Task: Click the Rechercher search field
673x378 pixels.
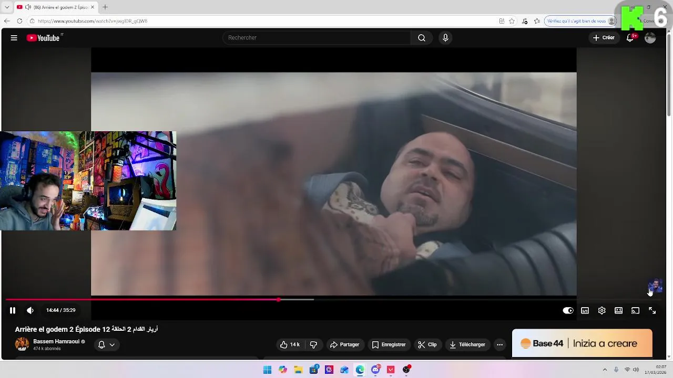Action: [317, 38]
